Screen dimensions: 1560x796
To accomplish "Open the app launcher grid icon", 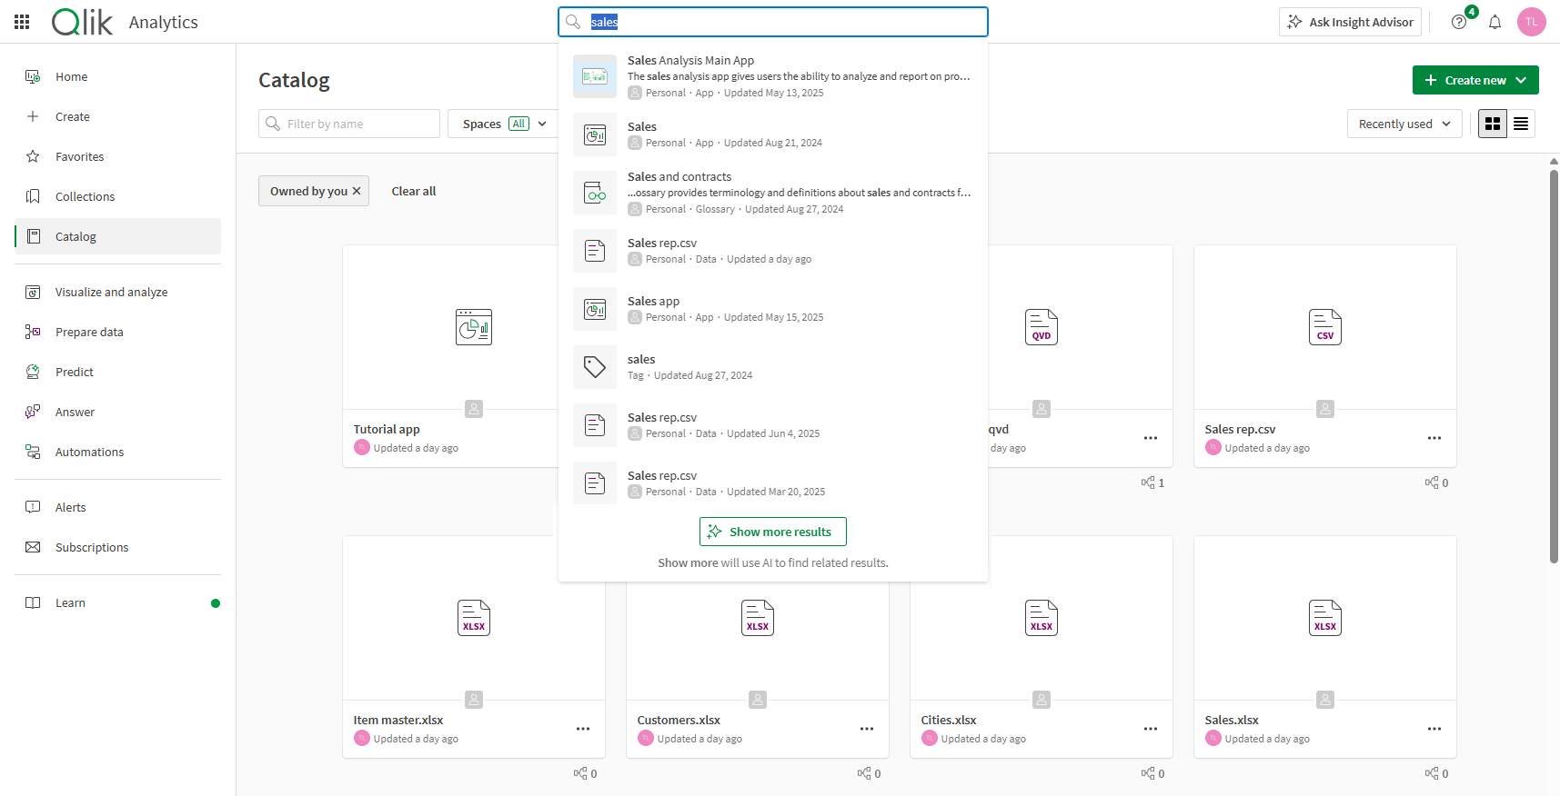I will (22, 22).
